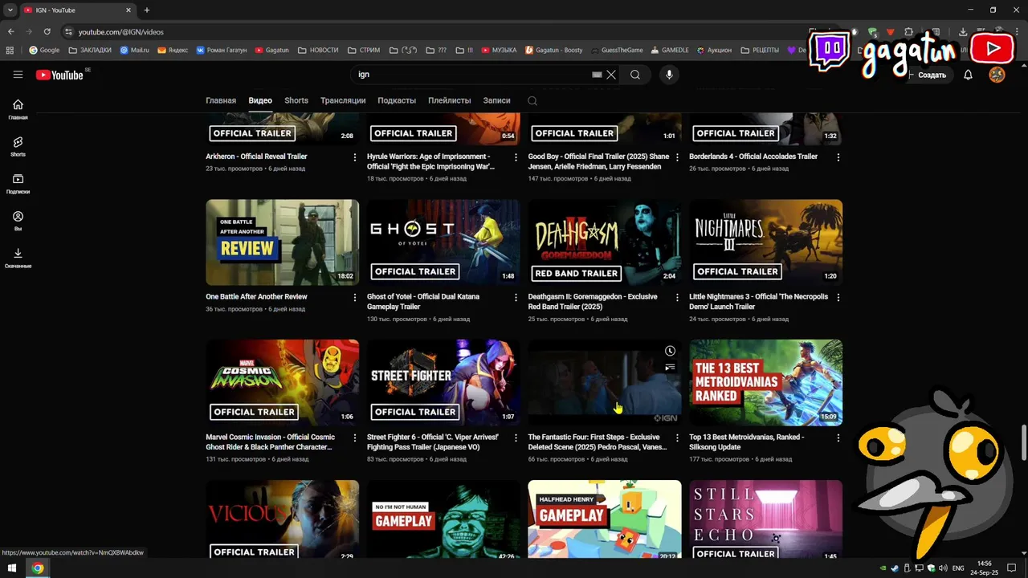Open Chrome tab search dropdown arrow
1028x578 pixels.
(10, 10)
